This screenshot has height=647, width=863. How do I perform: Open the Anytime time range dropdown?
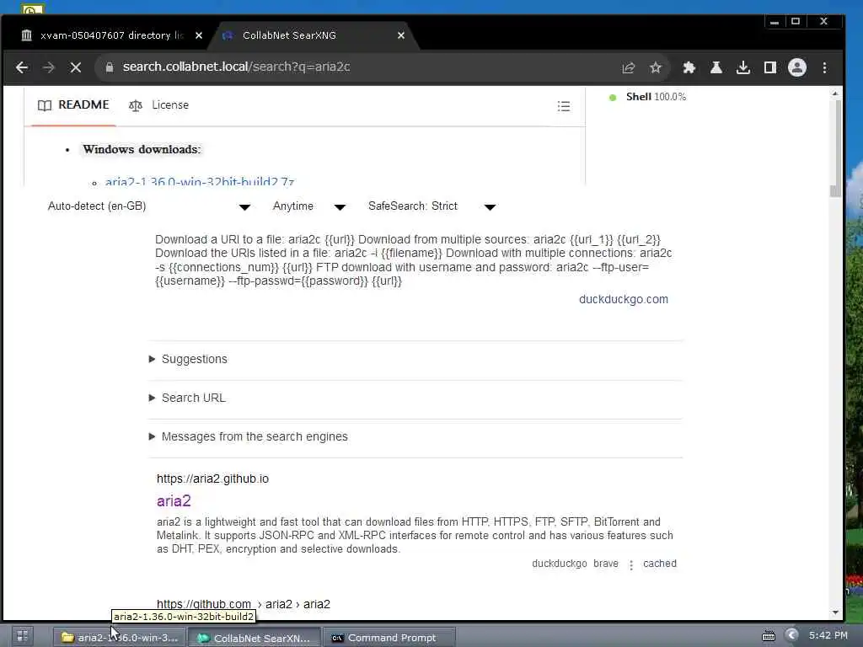point(308,206)
